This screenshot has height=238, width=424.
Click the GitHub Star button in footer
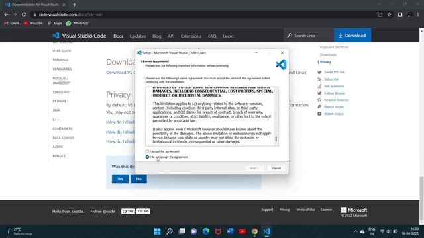(128, 211)
